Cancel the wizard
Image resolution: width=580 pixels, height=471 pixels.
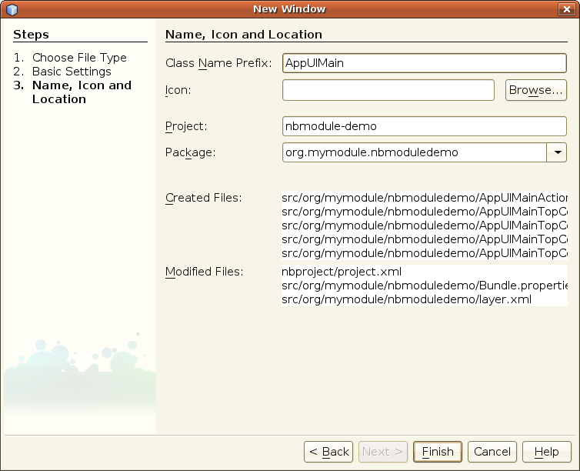coord(492,452)
